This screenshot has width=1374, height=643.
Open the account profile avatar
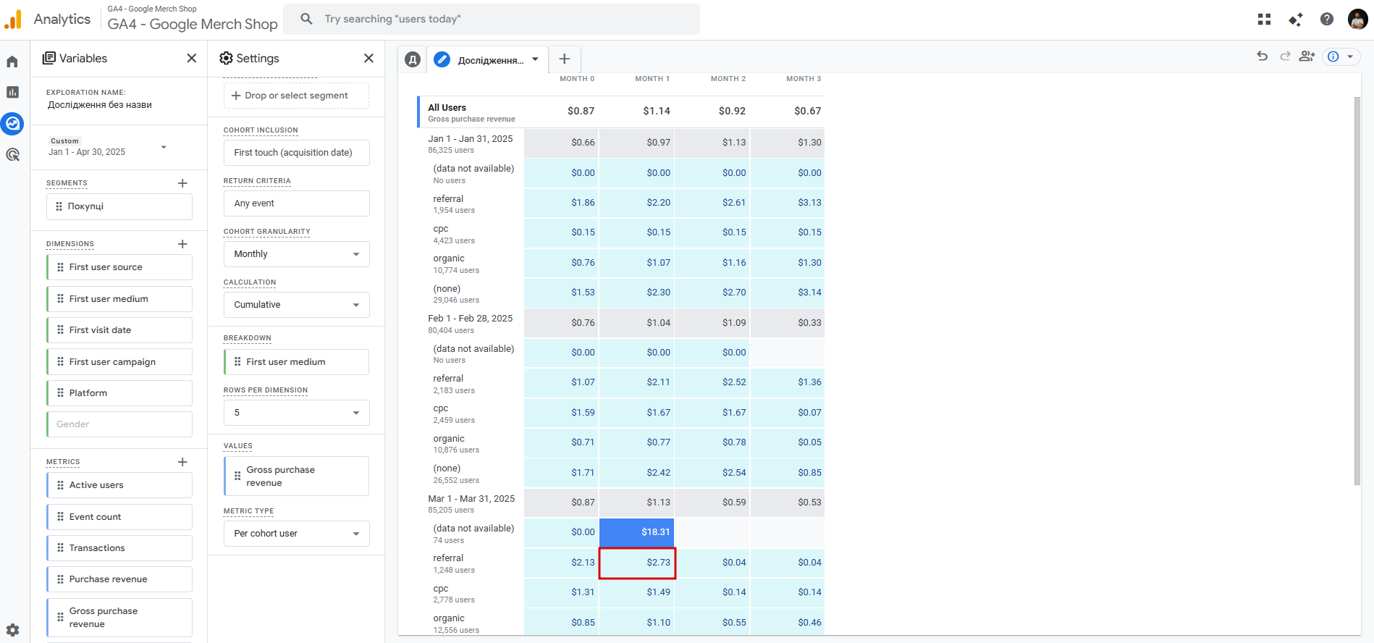pyautogui.click(x=1357, y=20)
